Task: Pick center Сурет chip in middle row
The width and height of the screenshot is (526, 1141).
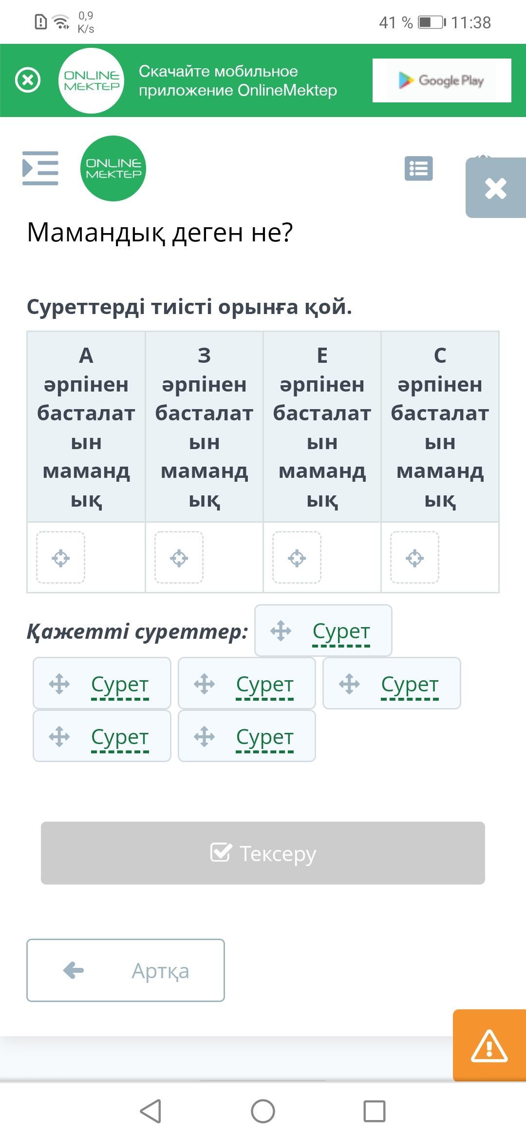Action: pos(247,683)
